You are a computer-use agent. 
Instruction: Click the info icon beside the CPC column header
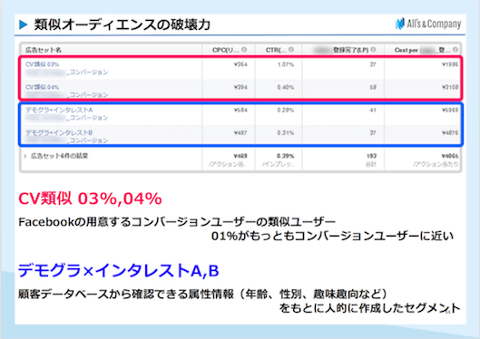[244, 50]
